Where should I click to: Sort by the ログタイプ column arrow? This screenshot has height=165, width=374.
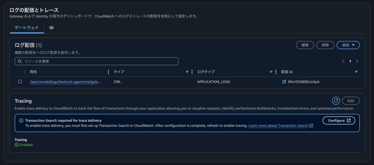[x=271, y=72]
